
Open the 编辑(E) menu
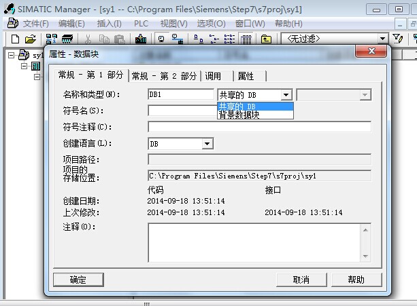pyautogui.click(x=71, y=24)
